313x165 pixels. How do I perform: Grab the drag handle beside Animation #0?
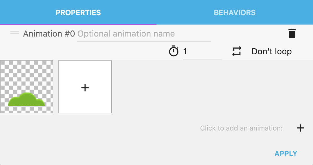[x=15, y=33]
